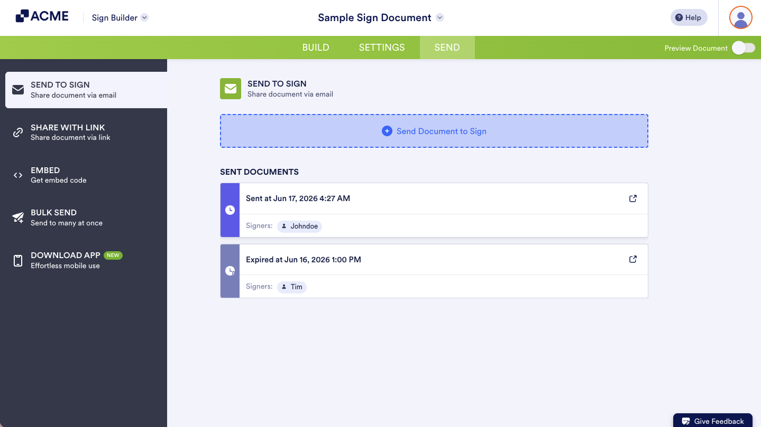Viewport: 761px width, 427px height.
Task: Expand the Sample Sign Document title dropdown
Action: pyautogui.click(x=439, y=17)
